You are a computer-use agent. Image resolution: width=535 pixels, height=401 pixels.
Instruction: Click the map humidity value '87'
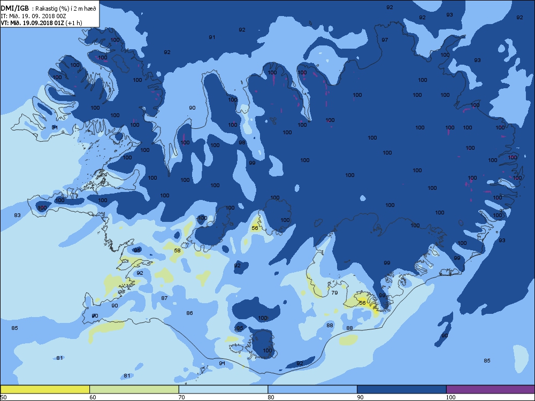(x=164, y=298)
